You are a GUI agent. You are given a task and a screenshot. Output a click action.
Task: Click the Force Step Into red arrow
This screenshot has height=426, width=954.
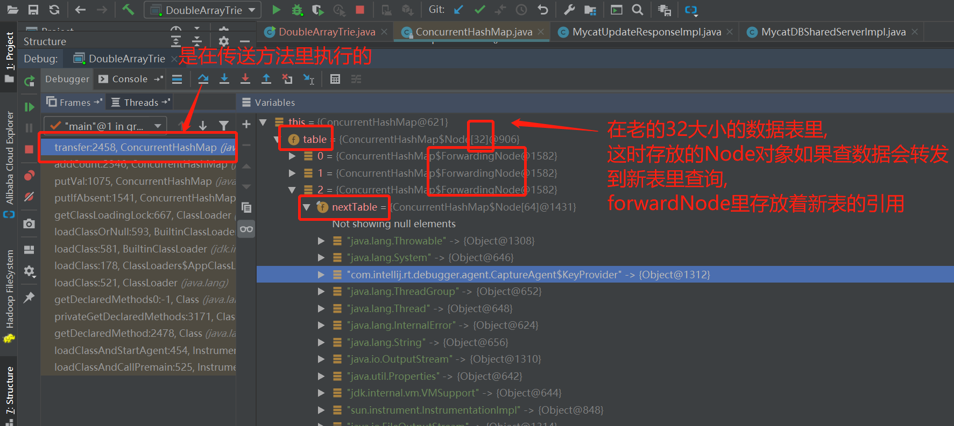click(x=245, y=80)
